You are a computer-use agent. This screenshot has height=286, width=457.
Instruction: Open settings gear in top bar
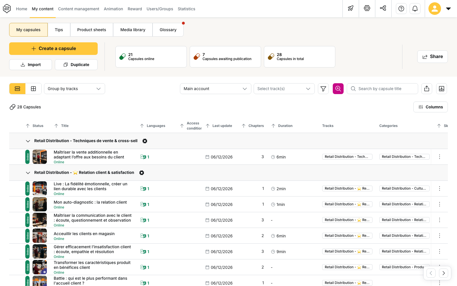tap(367, 8)
